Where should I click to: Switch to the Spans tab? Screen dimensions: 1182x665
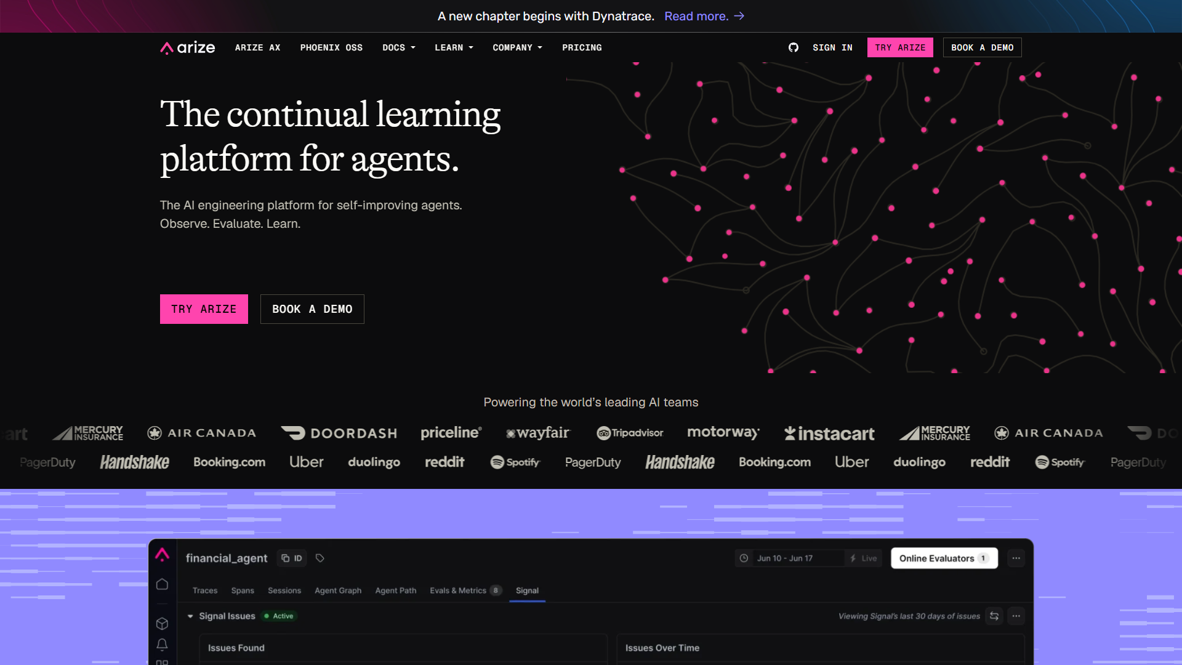tap(243, 590)
